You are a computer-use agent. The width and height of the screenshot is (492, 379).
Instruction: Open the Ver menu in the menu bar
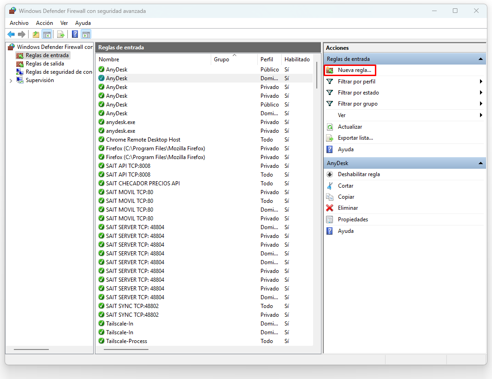(x=64, y=23)
